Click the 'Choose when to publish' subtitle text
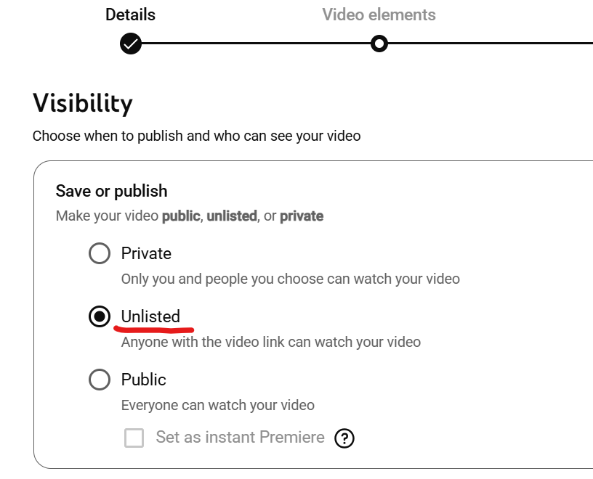593x479 pixels. click(196, 136)
